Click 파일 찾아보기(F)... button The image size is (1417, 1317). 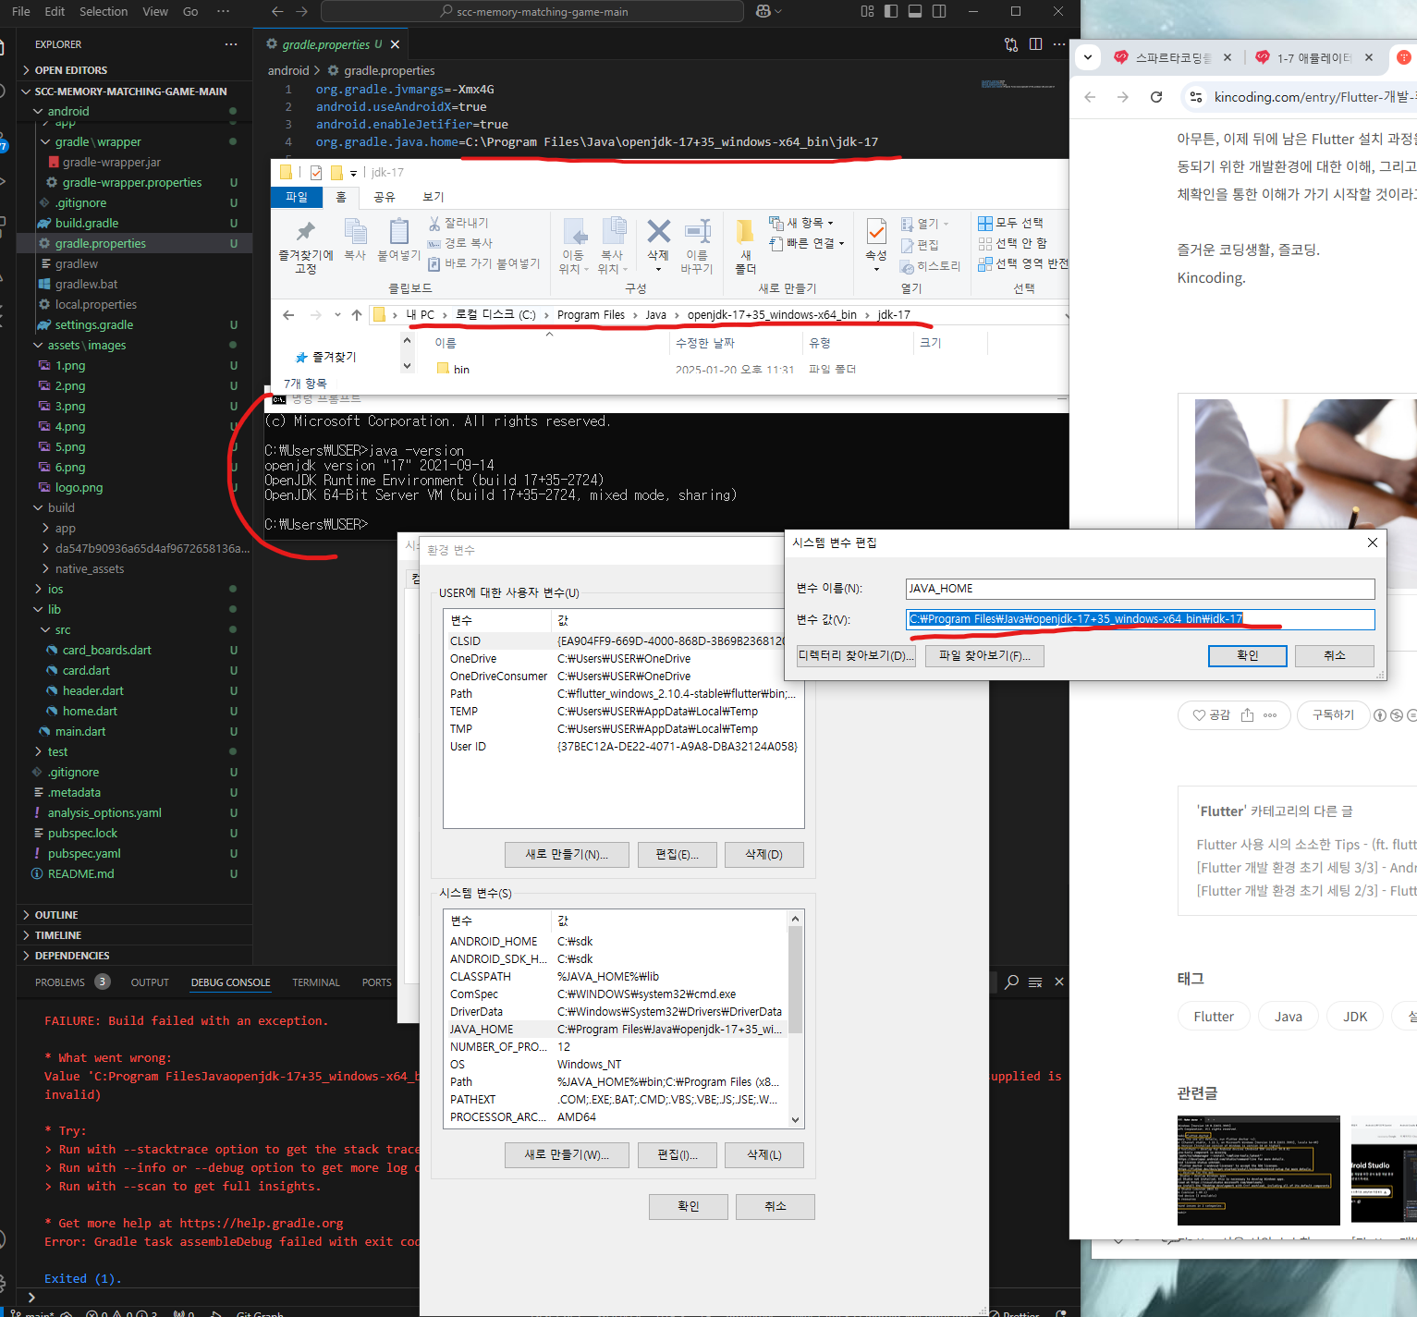[x=984, y=655]
